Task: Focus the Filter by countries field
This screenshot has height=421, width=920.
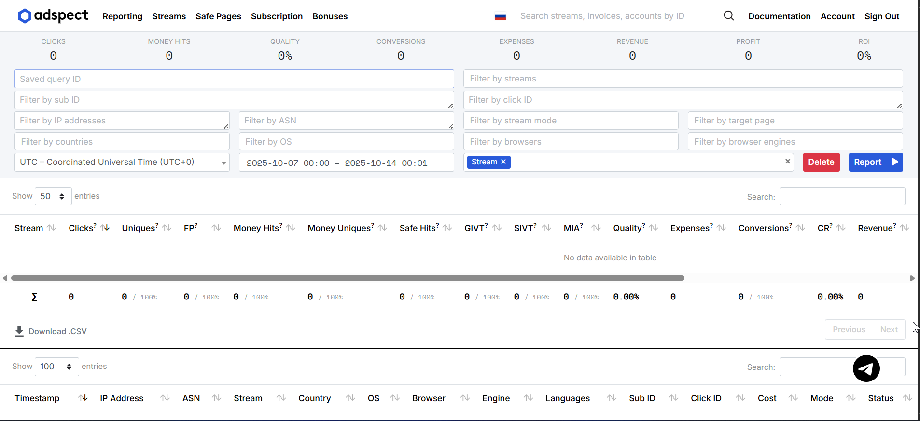Action: (x=122, y=142)
